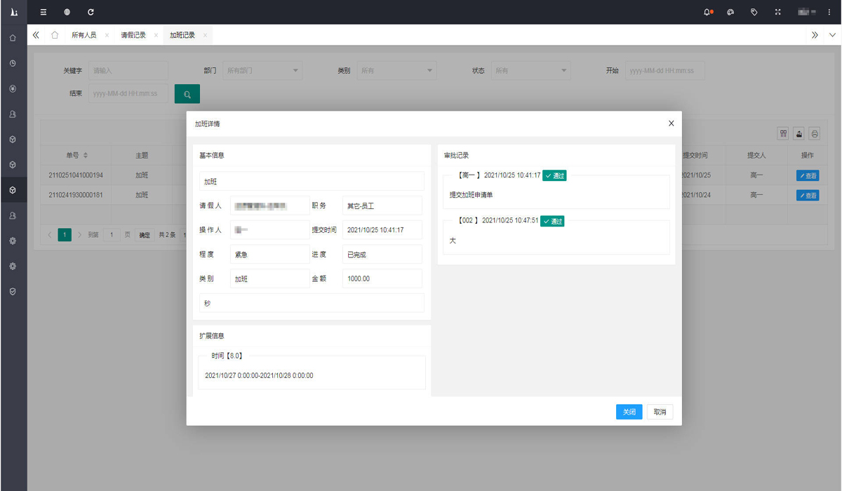Open the three-dot more menu
This screenshot has width=842, height=491.
click(x=829, y=12)
